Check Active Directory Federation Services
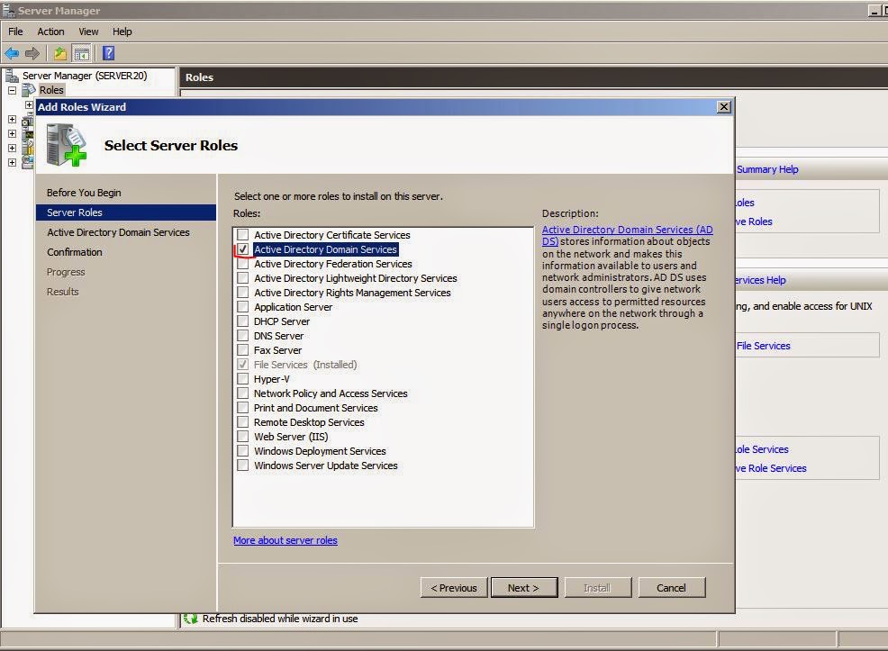 coord(242,263)
